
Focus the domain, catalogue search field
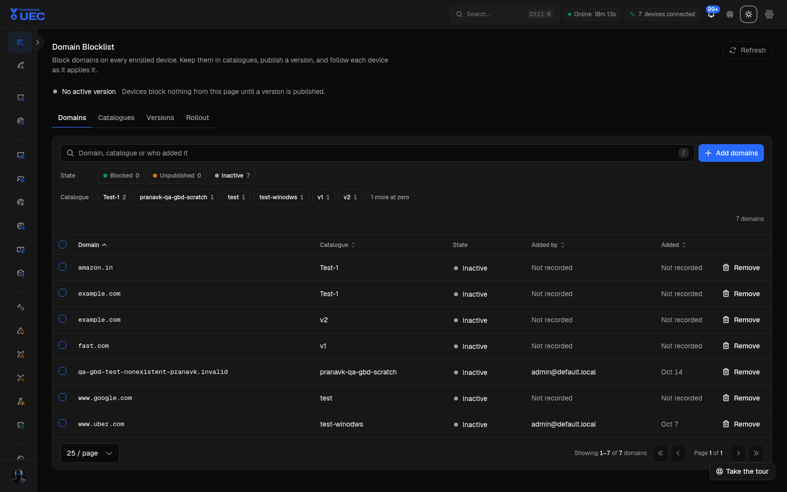(377, 153)
